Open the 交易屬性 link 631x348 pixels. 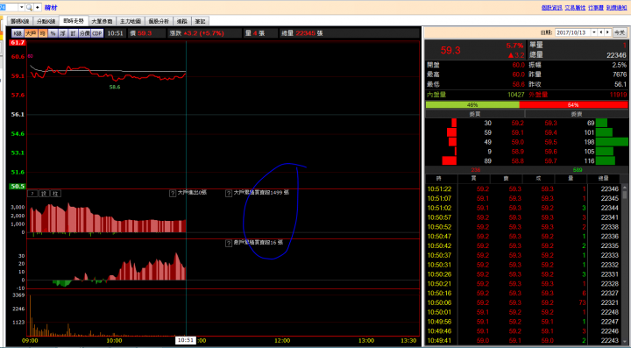[575, 8]
